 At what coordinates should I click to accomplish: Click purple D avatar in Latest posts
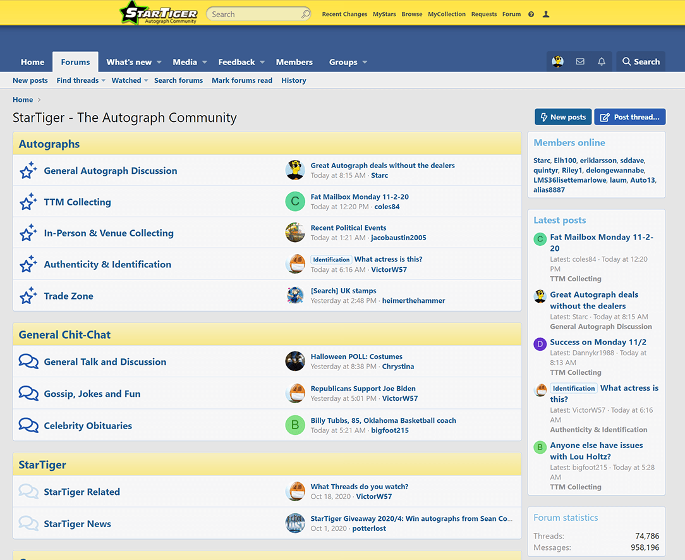(540, 344)
